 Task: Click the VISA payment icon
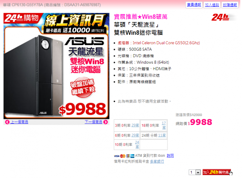[x=116, y=156]
